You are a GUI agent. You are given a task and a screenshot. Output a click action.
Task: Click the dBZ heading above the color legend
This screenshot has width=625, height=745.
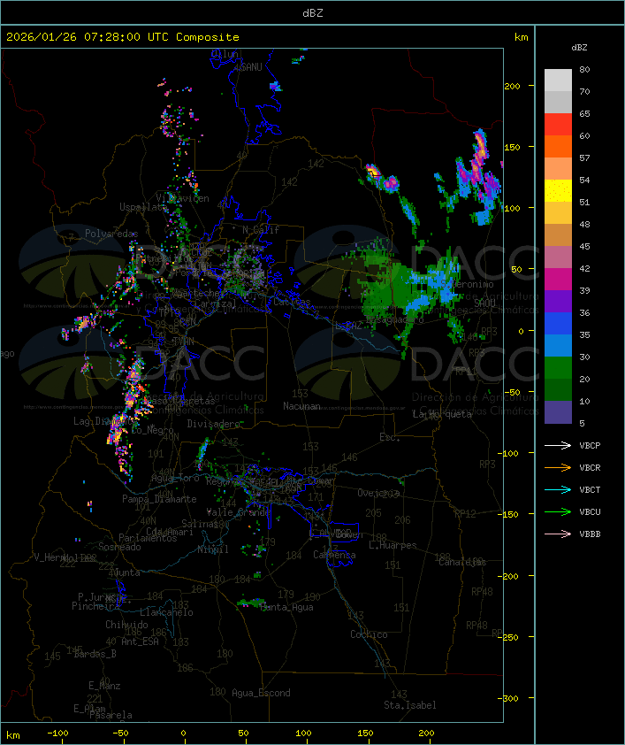(x=579, y=48)
